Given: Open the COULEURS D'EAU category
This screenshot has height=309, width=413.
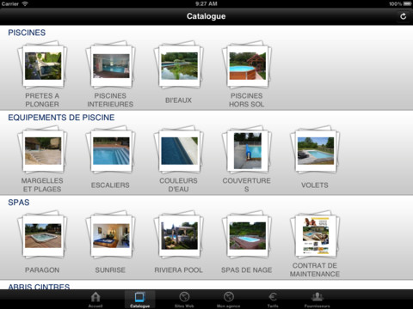Looking at the screenshot, I should click(179, 149).
